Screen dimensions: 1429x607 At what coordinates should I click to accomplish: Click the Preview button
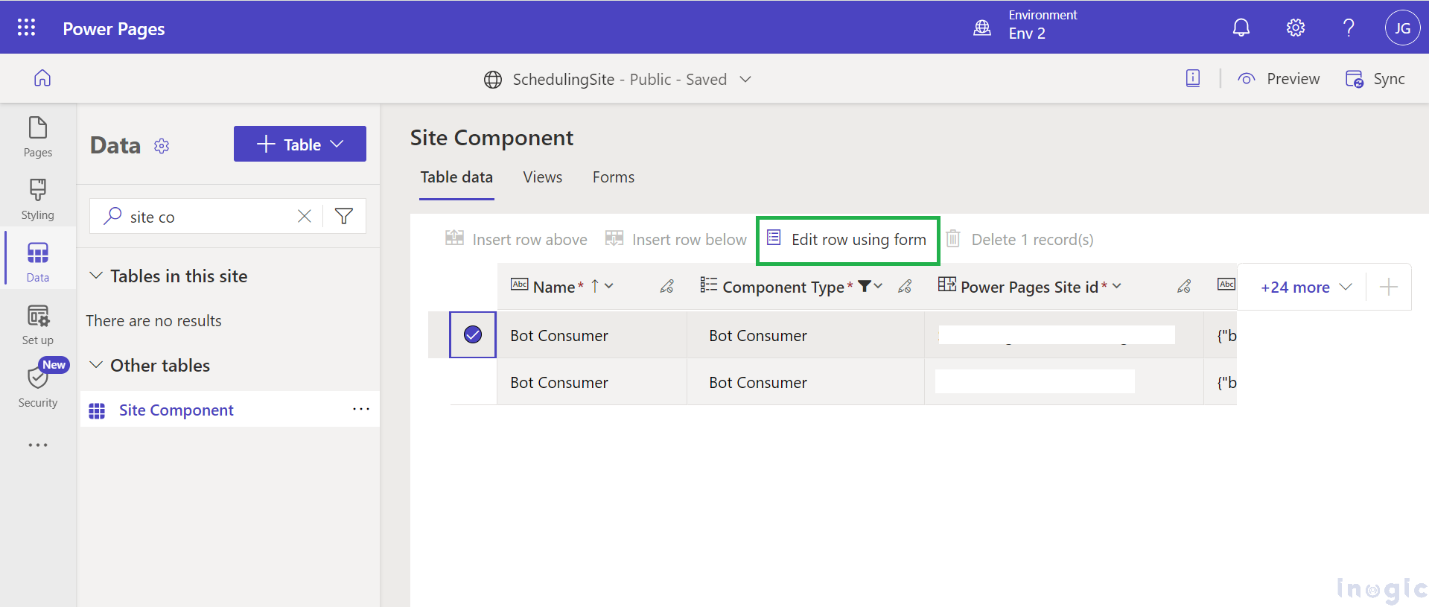[x=1279, y=79]
